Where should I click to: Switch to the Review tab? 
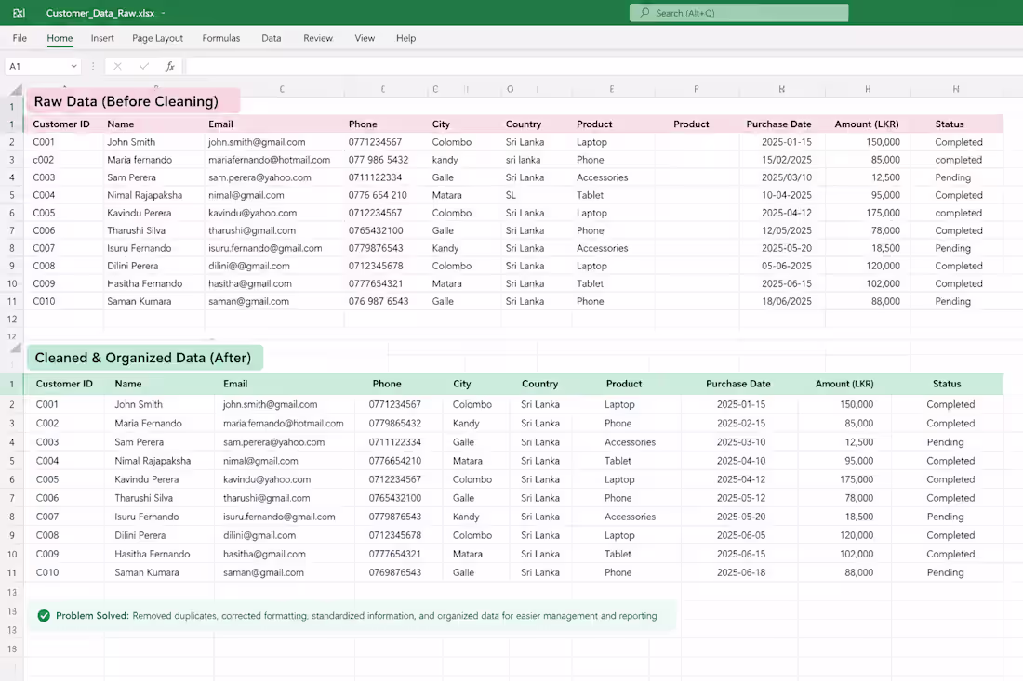click(318, 38)
